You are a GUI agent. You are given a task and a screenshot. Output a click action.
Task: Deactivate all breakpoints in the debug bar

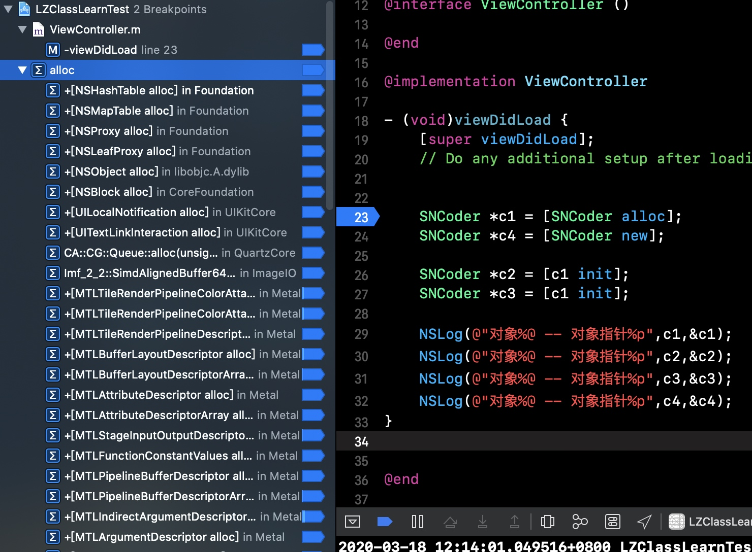385,522
